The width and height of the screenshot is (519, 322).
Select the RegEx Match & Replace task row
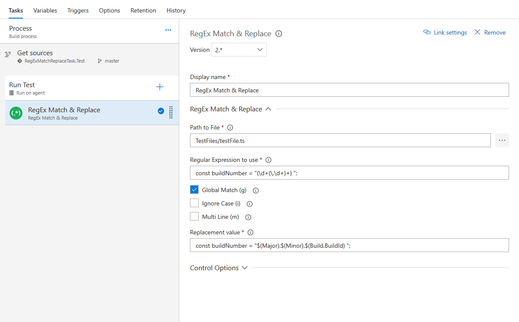pyautogui.click(x=92, y=113)
